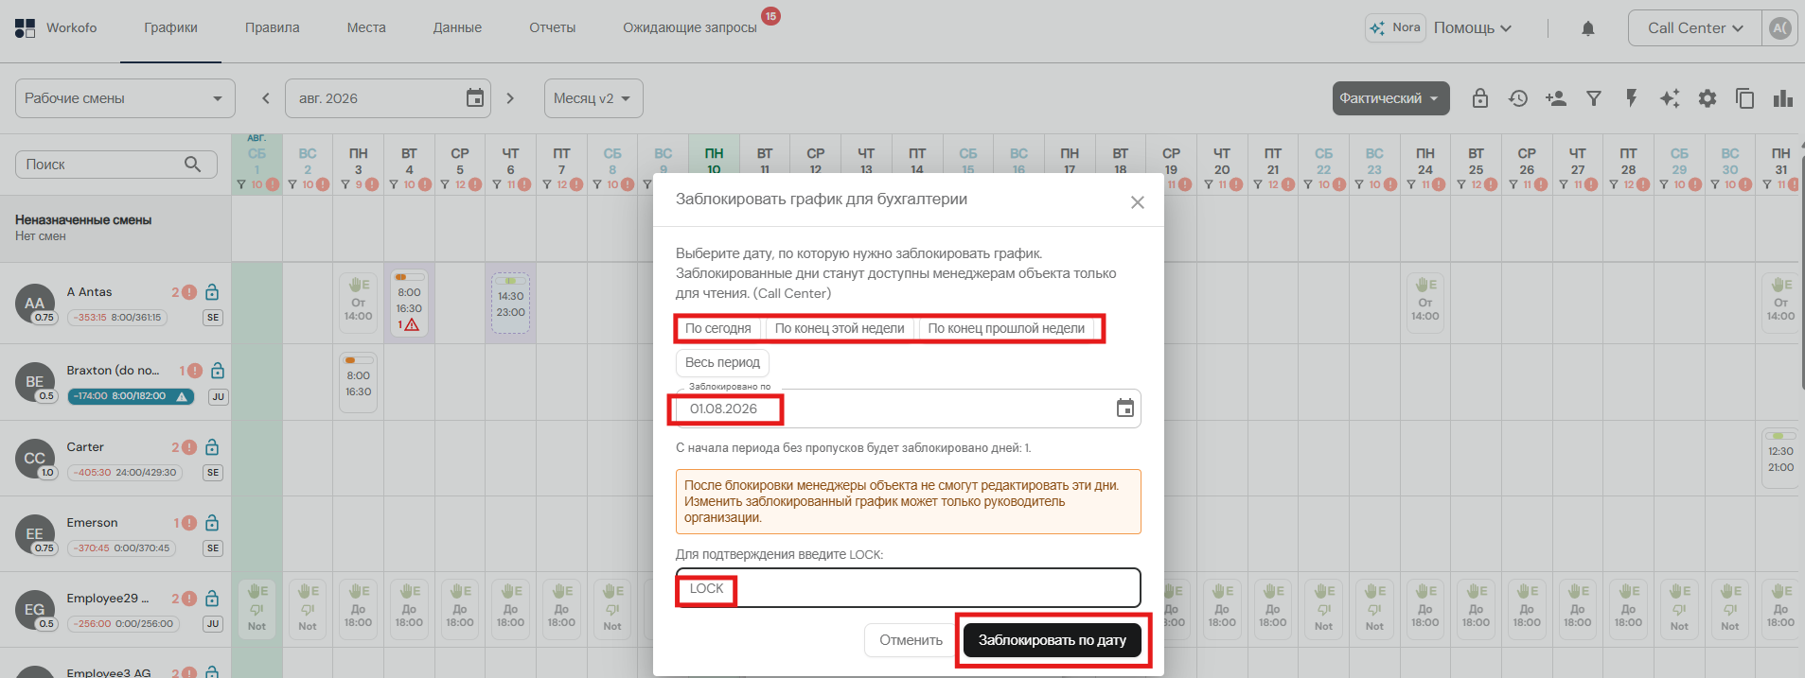The image size is (1805, 678).
Task: Click the авг. 2026 month picker
Action: pyautogui.click(x=388, y=98)
